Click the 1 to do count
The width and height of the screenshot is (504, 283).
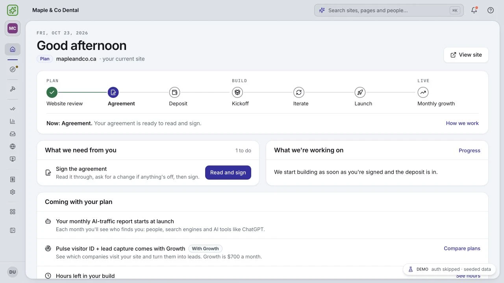click(243, 151)
